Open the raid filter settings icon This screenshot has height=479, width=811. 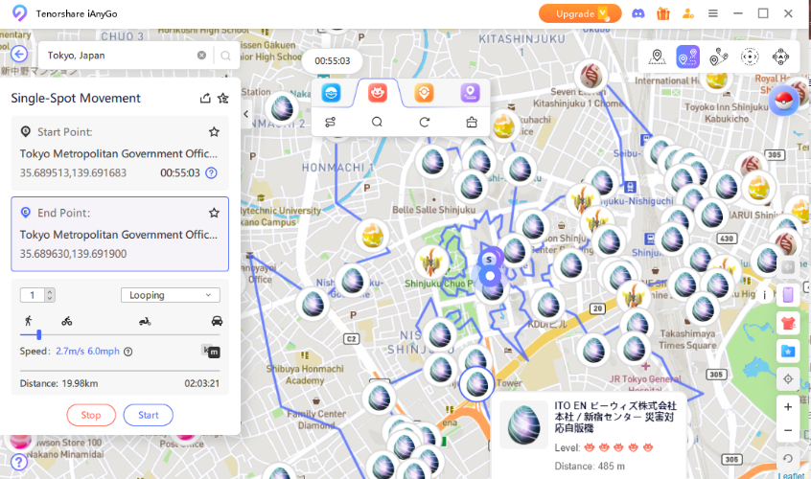click(330, 122)
